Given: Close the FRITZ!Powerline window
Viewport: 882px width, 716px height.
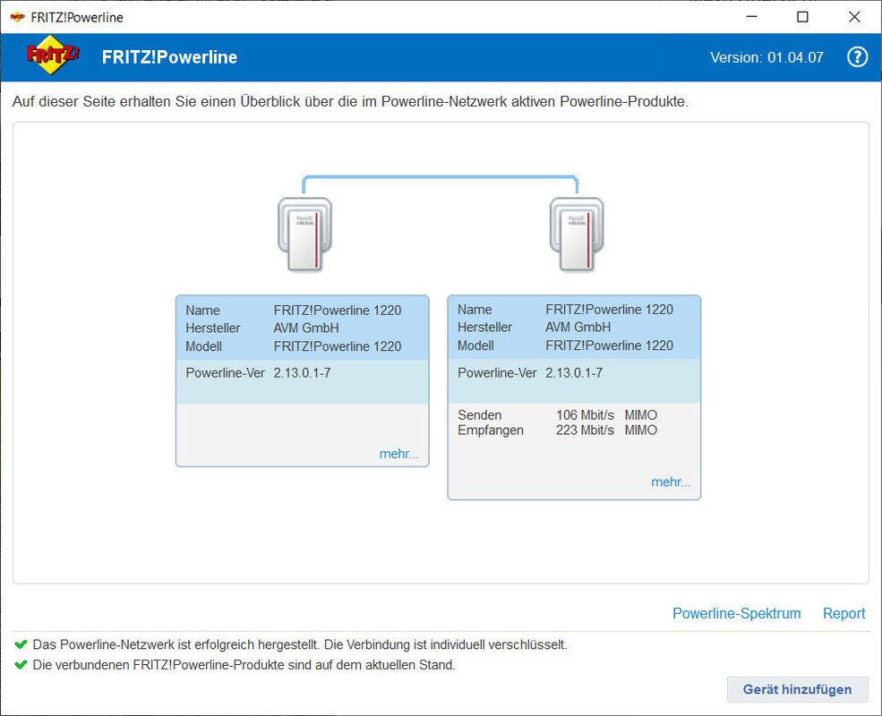Looking at the screenshot, I should 854,17.
